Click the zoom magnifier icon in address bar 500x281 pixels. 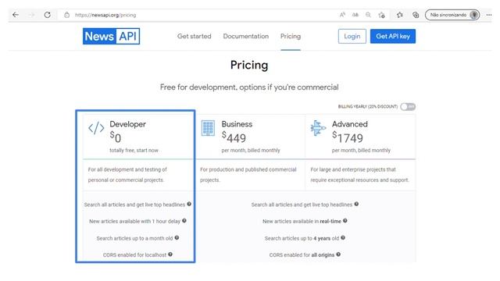pyautogui.click(x=368, y=15)
